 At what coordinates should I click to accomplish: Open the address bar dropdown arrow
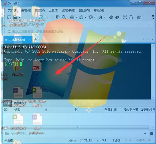coord(150,24)
